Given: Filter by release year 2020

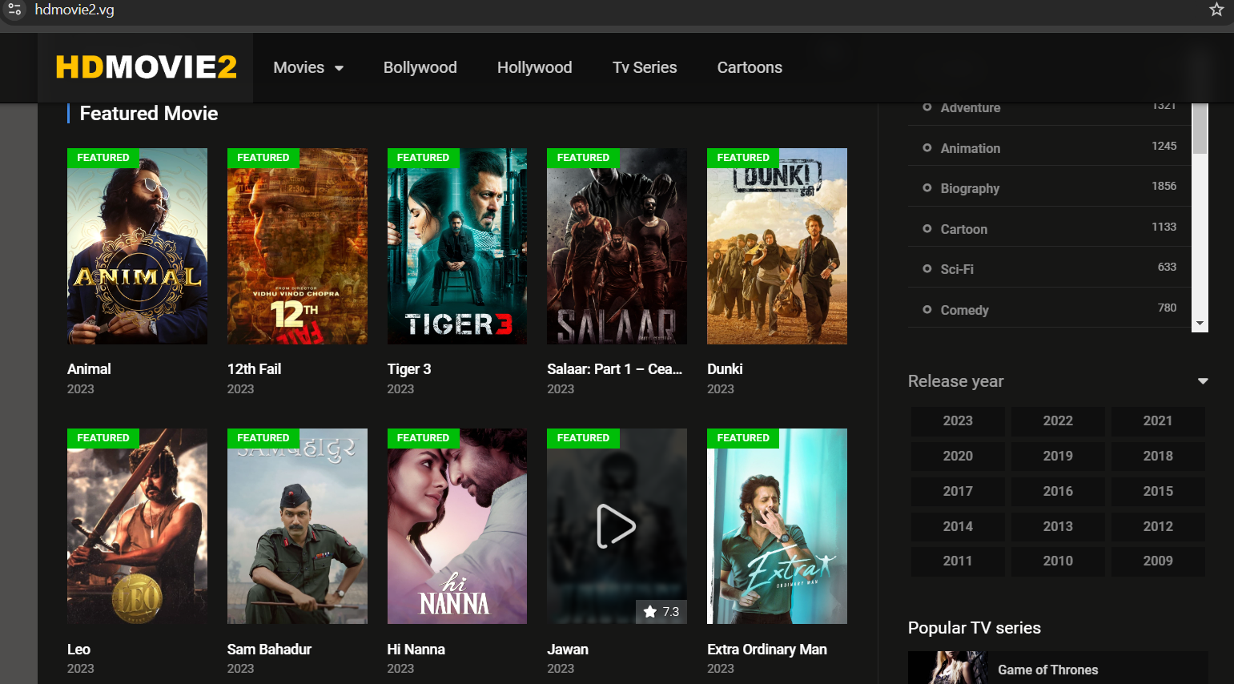Looking at the screenshot, I should (958, 456).
